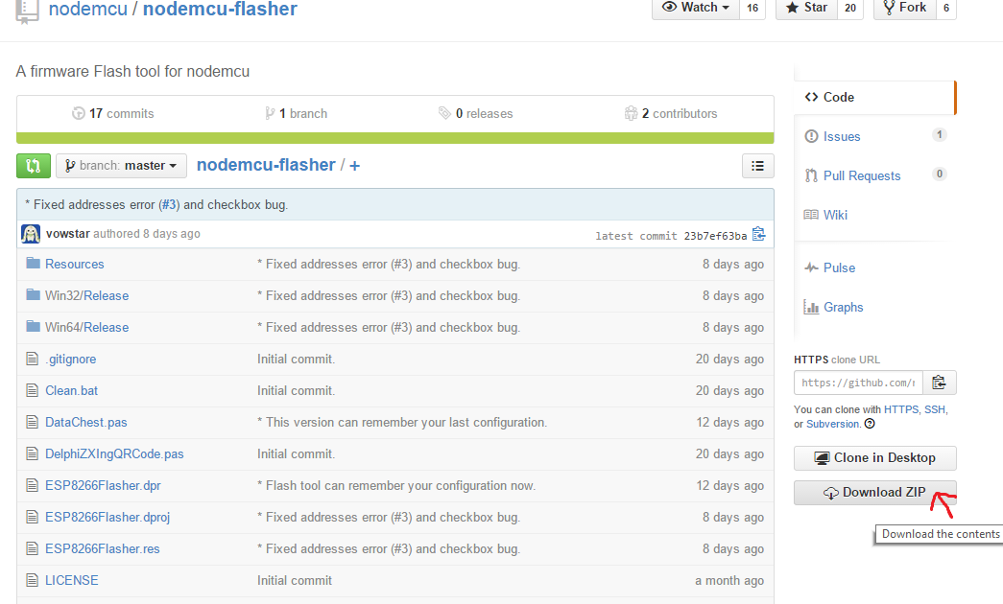Switch to Pull Requests tab
The width and height of the screenshot is (1003, 604).
861,175
